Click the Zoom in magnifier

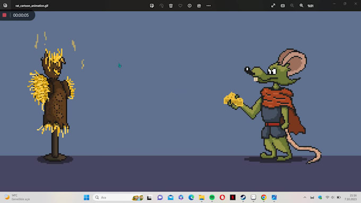pyautogui.click(x=301, y=5)
